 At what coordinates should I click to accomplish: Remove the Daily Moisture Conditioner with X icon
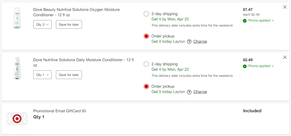pyautogui.click(x=285, y=57)
